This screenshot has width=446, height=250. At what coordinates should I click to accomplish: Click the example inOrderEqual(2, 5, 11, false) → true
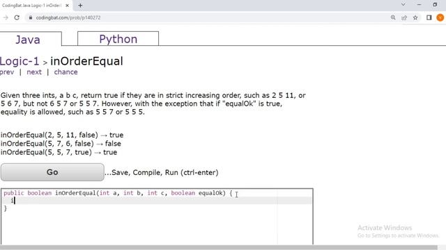(x=62, y=135)
